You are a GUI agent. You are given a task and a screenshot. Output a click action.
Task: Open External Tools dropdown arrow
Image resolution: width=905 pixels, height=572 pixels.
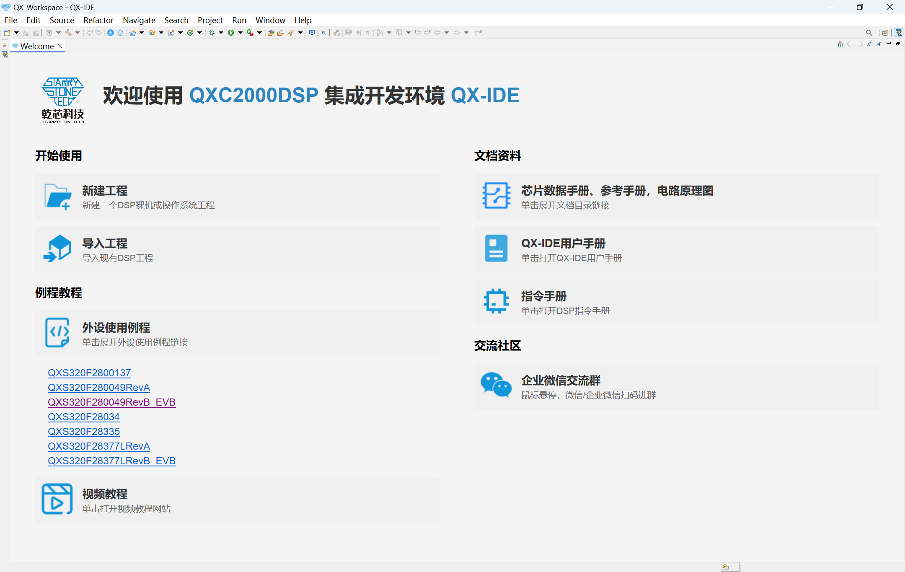(x=260, y=33)
